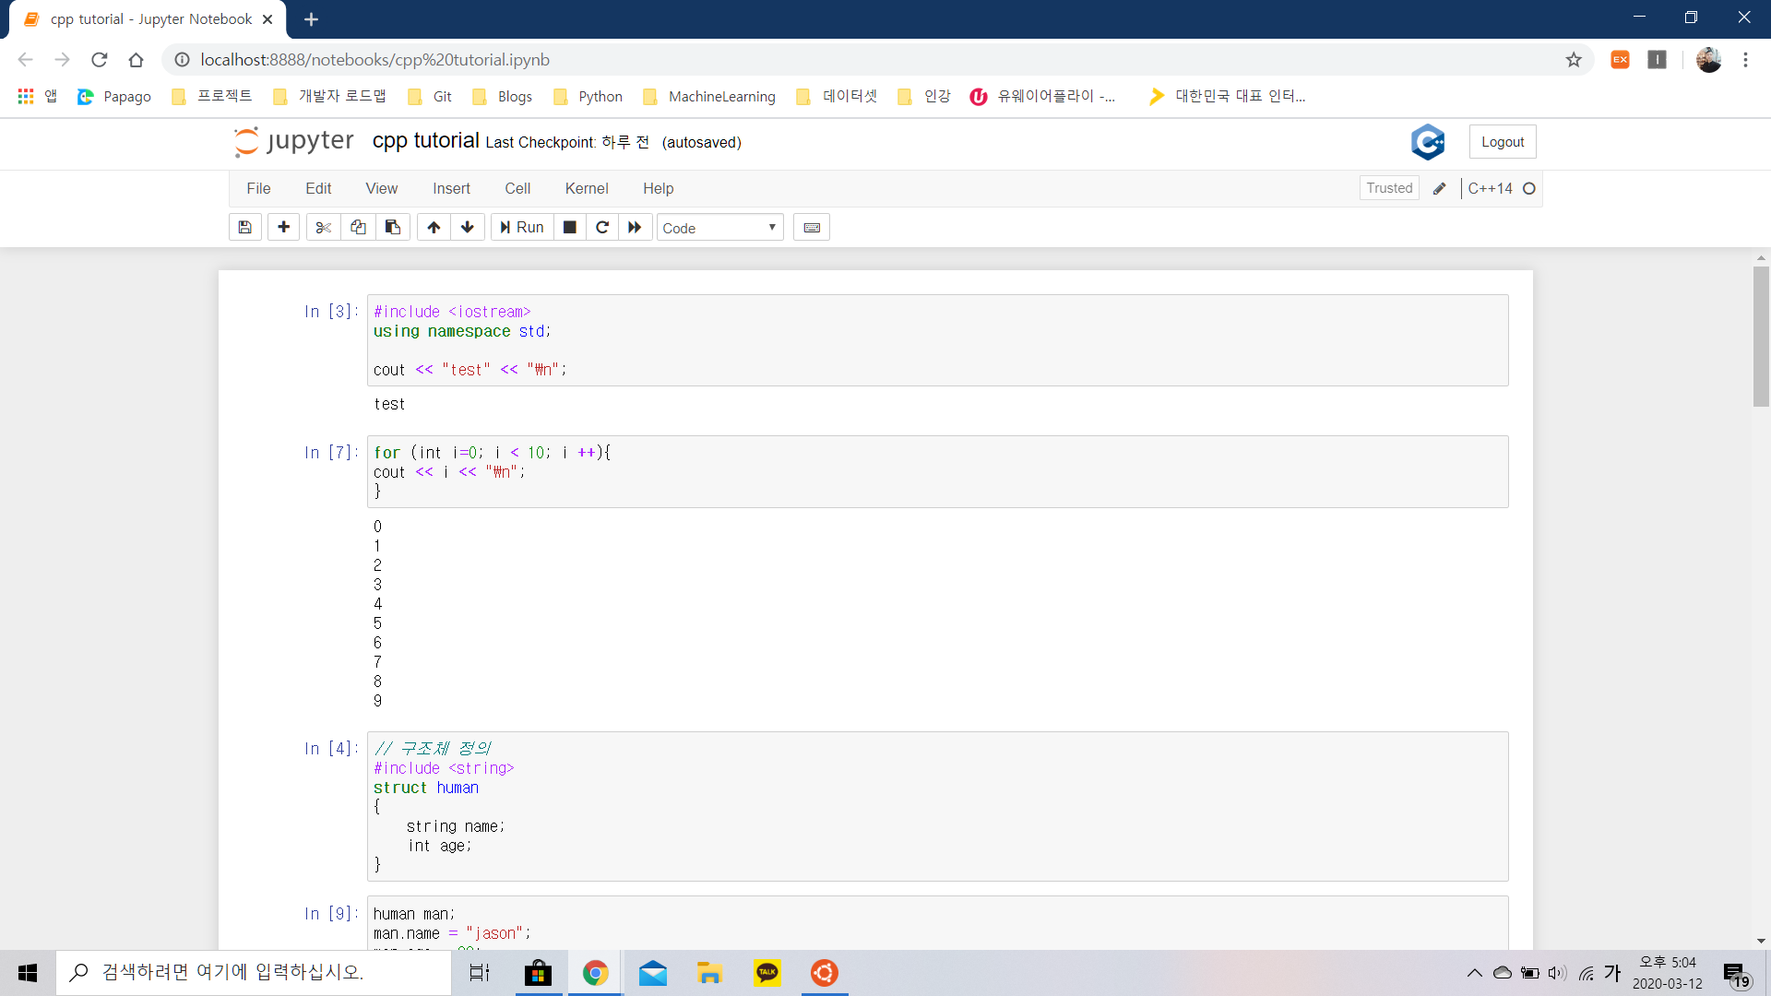Screen dimensions: 1771x996
Task: Restart the kernel icon
Action: (x=602, y=227)
